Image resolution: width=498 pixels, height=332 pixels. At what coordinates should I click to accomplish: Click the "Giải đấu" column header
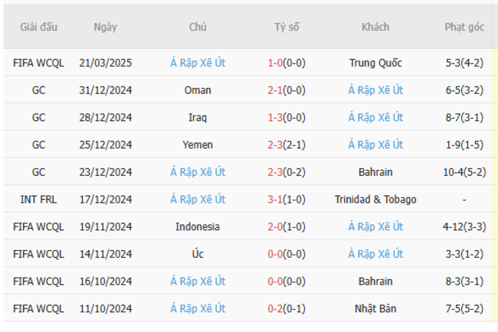[x=38, y=28]
